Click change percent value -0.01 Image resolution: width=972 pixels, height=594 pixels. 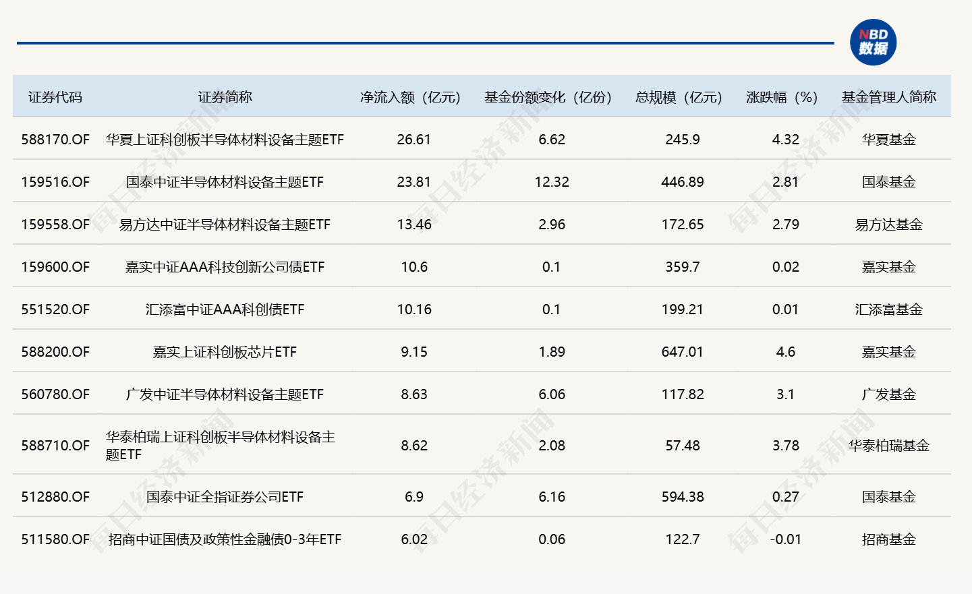[786, 539]
